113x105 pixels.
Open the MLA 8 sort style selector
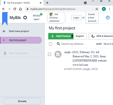[x=108, y=44]
